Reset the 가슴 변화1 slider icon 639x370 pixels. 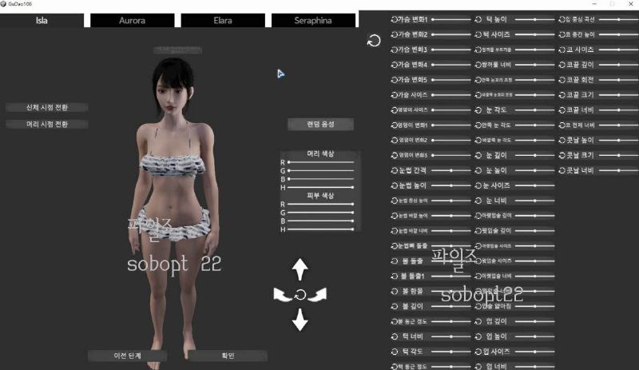point(395,19)
